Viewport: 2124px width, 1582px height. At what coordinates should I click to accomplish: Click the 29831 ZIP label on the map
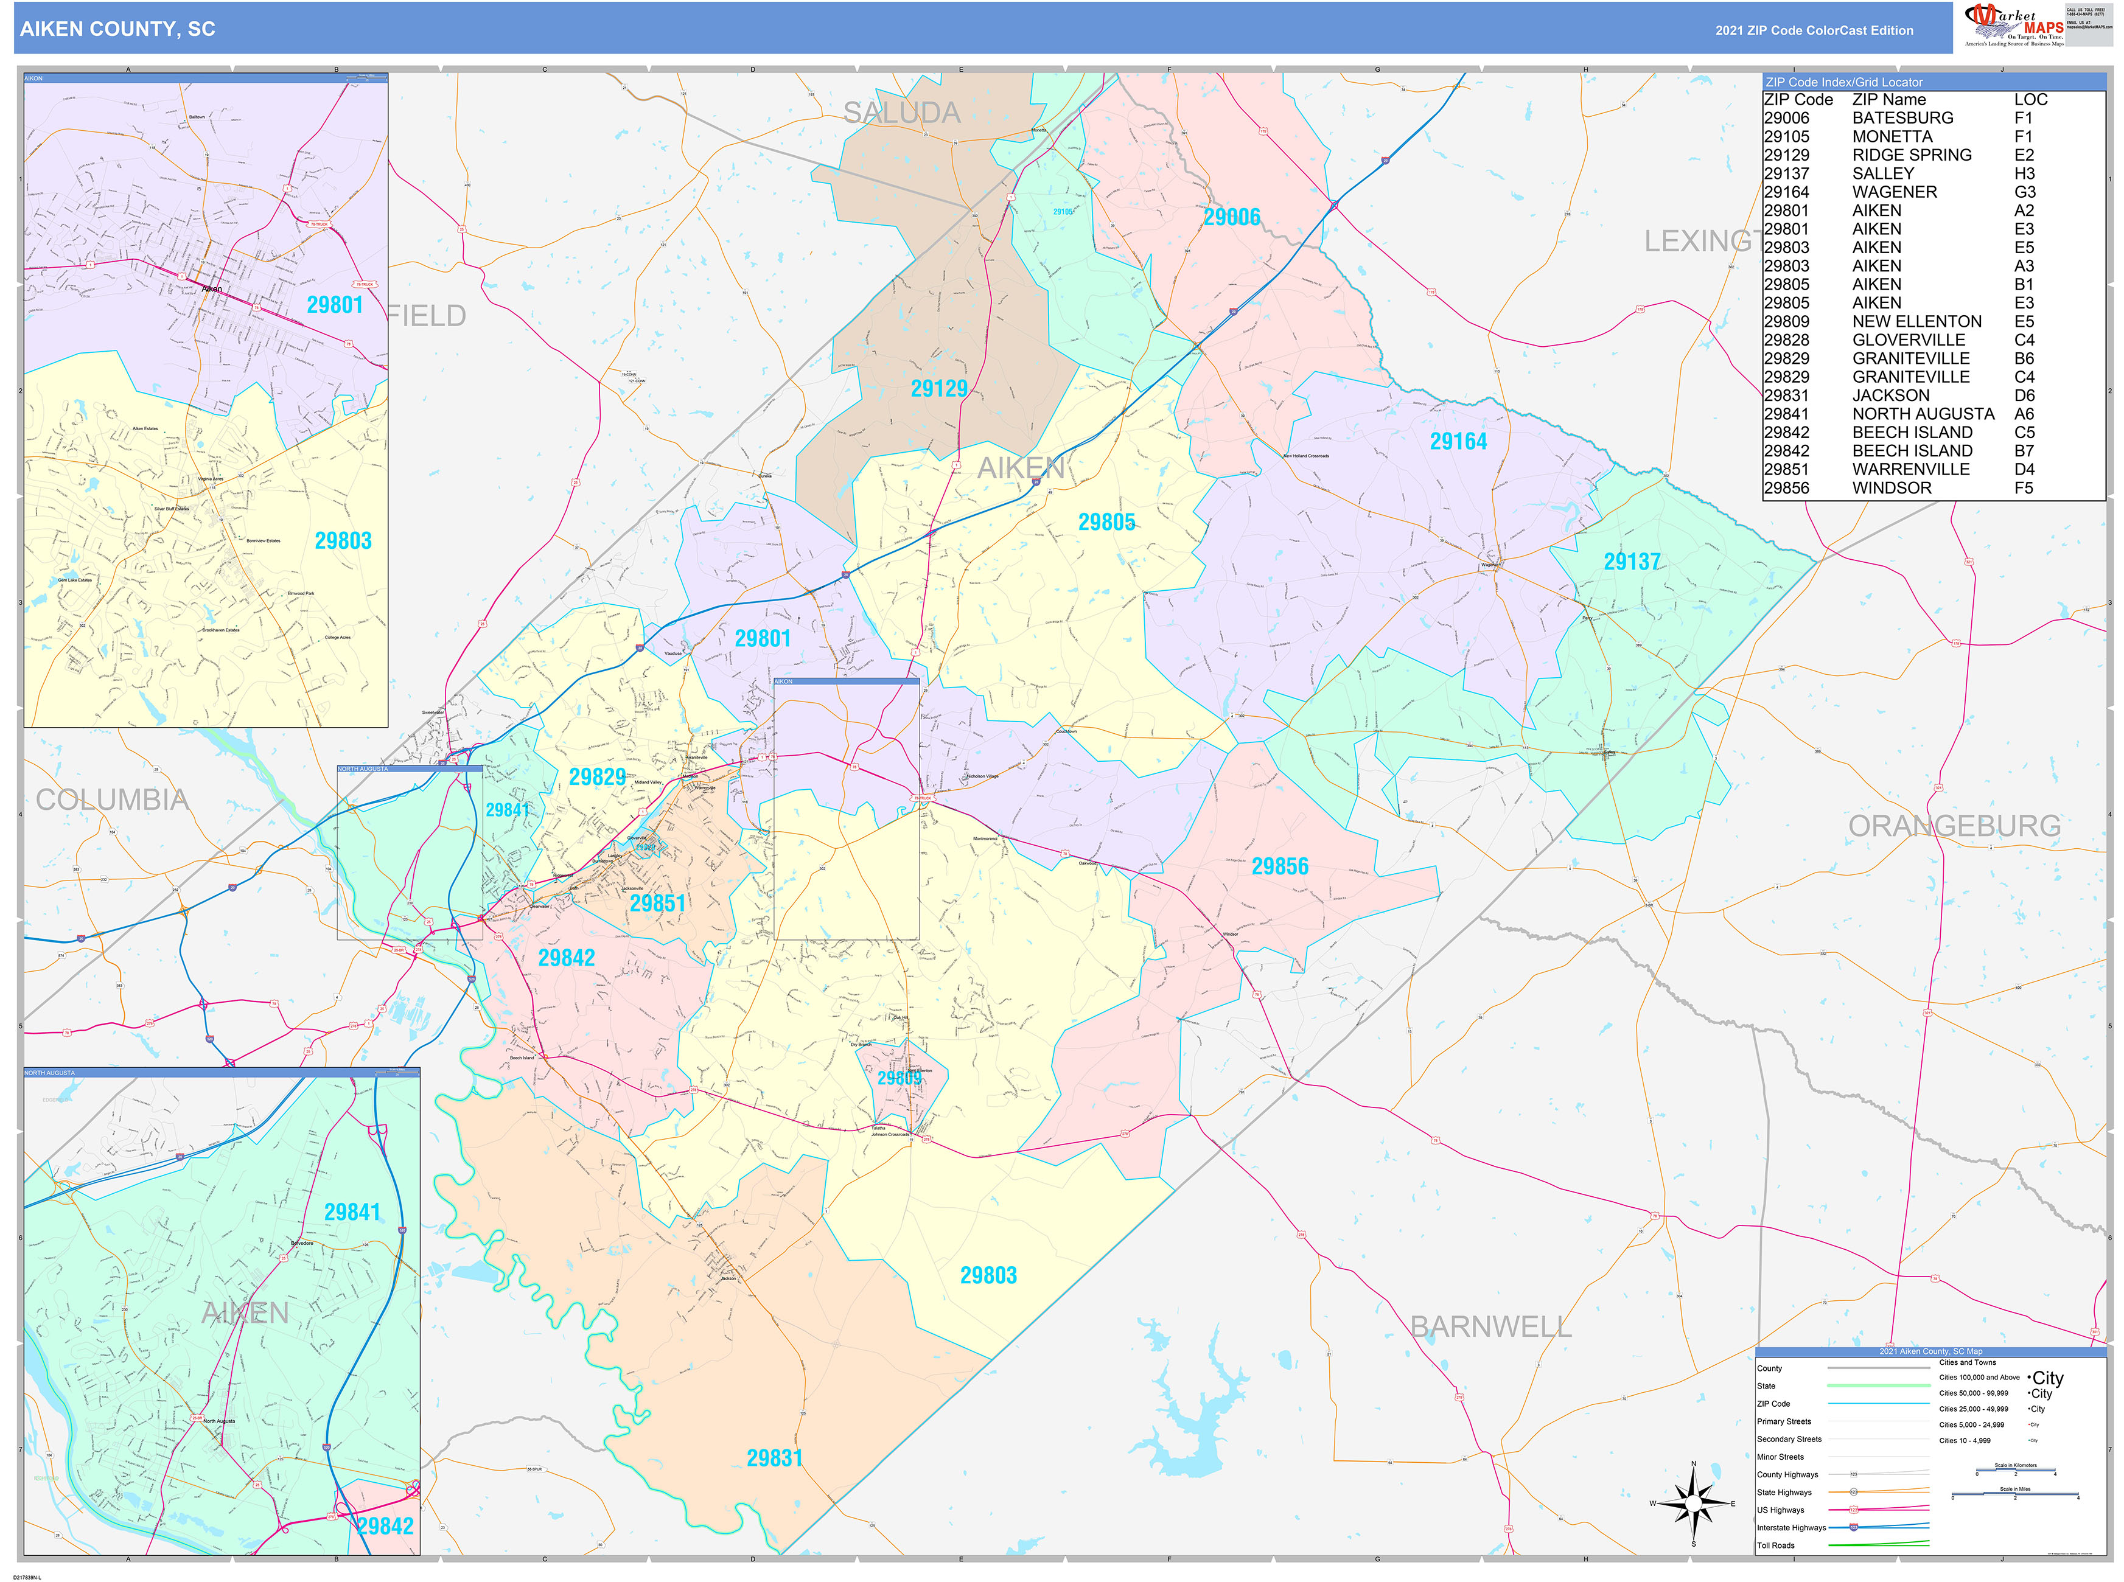774,1458
